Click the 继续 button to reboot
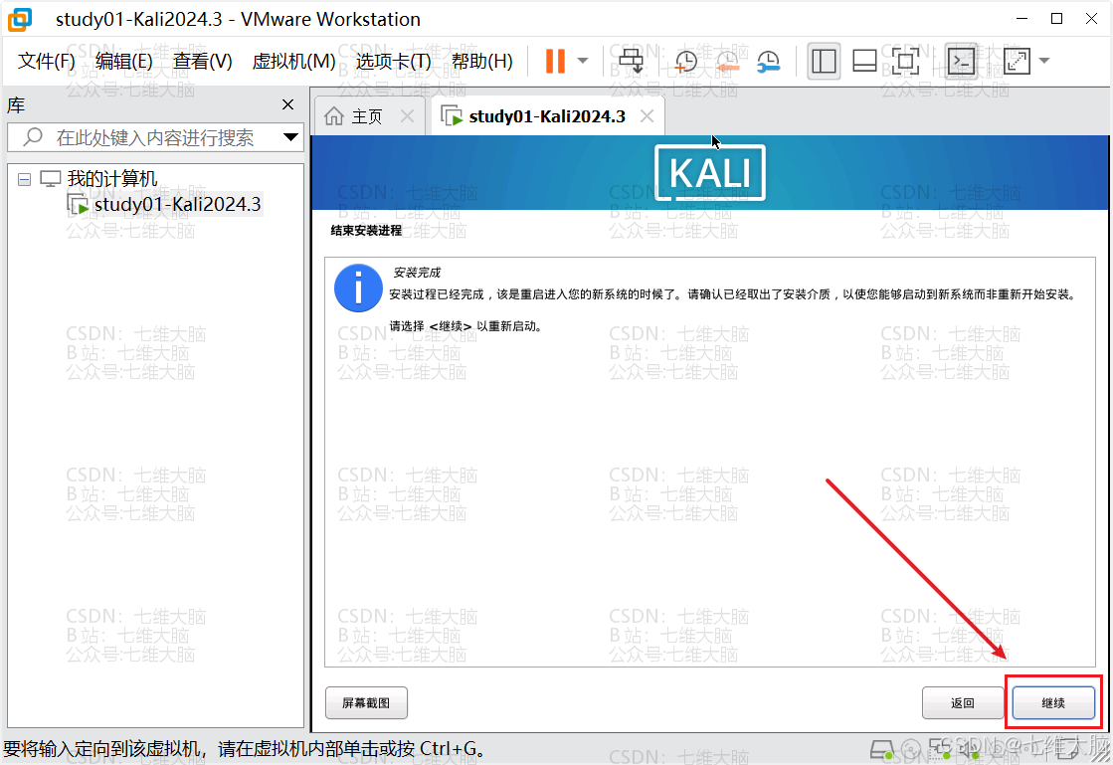The width and height of the screenshot is (1113, 765). 1053,703
